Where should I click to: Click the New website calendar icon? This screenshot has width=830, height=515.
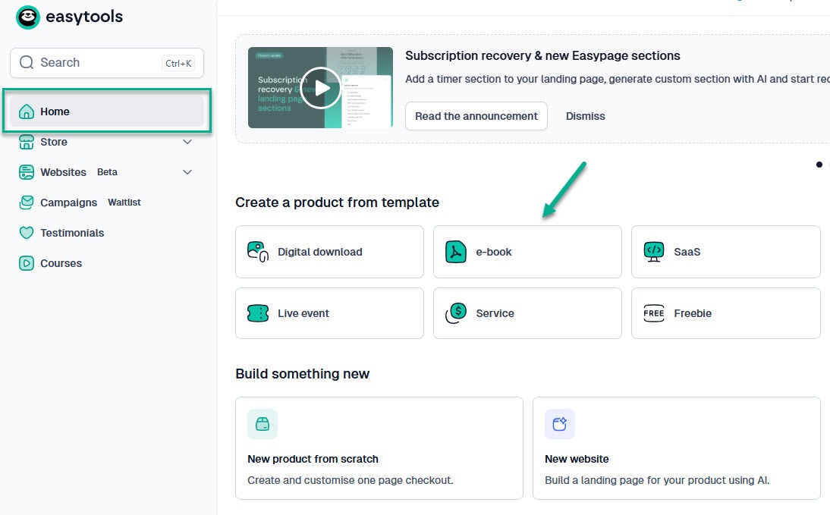[559, 424]
